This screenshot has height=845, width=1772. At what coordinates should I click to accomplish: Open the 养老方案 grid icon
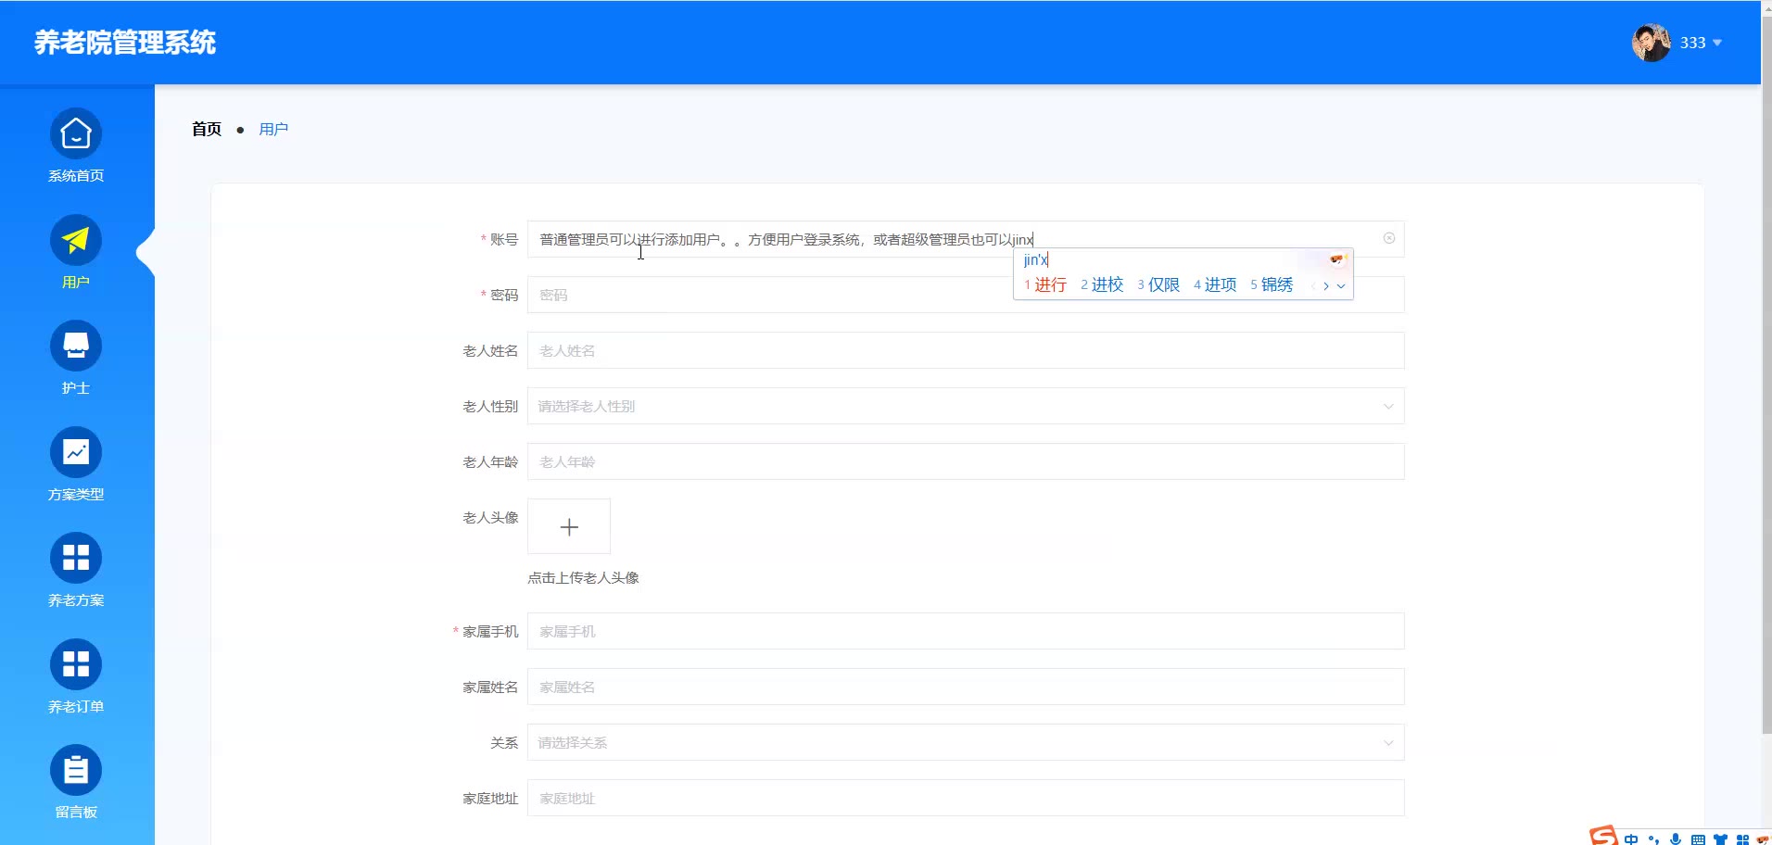[x=76, y=559]
